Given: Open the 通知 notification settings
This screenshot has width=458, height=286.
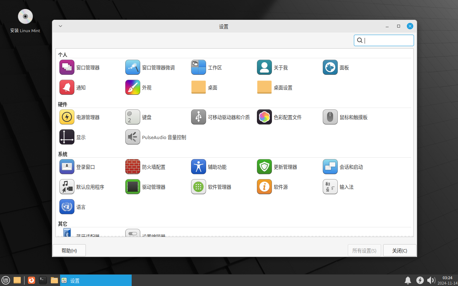Looking at the screenshot, I should coord(72,88).
